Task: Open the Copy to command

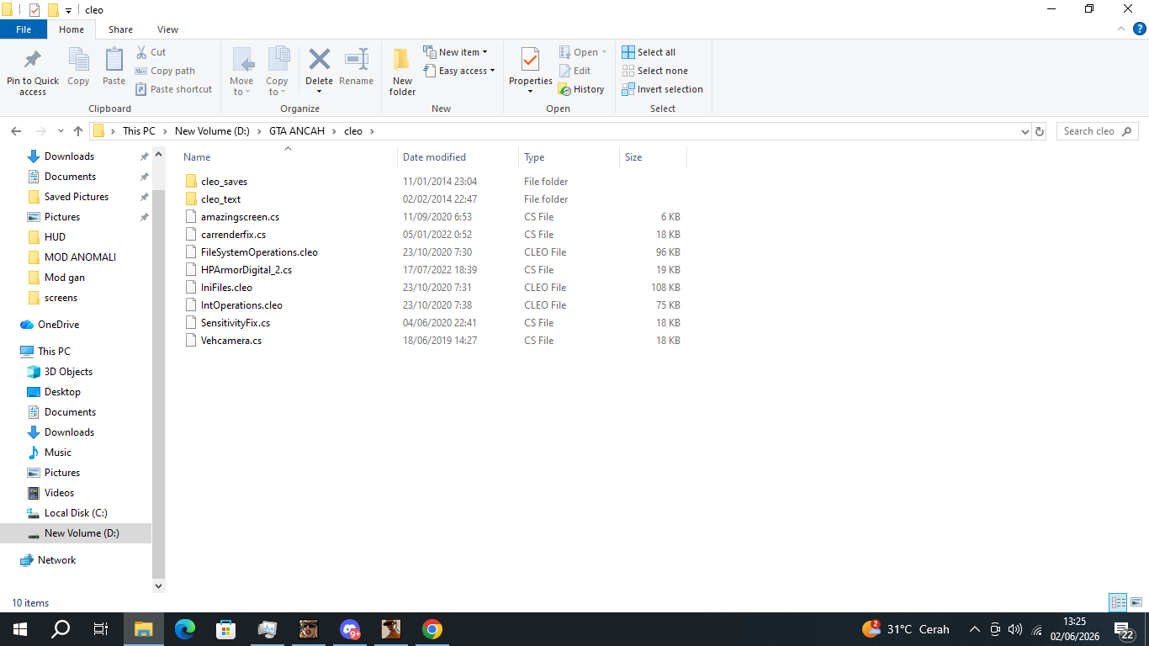Action: [x=278, y=71]
